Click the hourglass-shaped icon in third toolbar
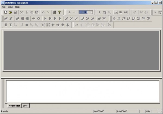The width and height of the screenshot is (163, 114). [x=11, y=25]
